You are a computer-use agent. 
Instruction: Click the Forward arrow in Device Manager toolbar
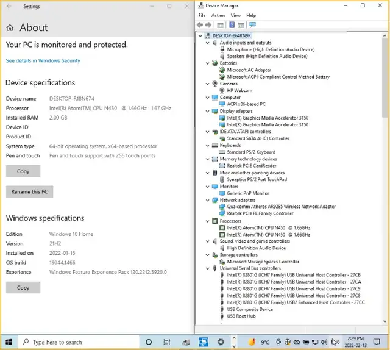pos(208,25)
